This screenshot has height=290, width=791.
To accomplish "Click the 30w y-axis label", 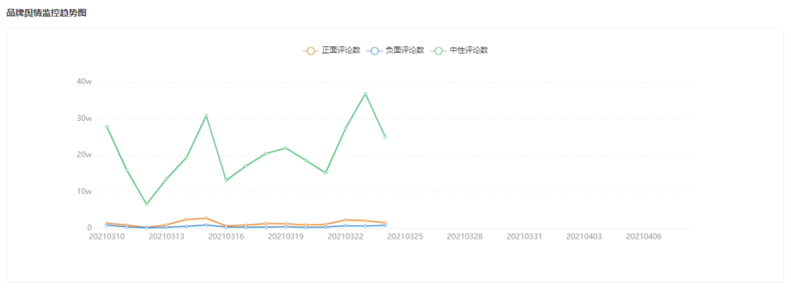I will [x=84, y=119].
